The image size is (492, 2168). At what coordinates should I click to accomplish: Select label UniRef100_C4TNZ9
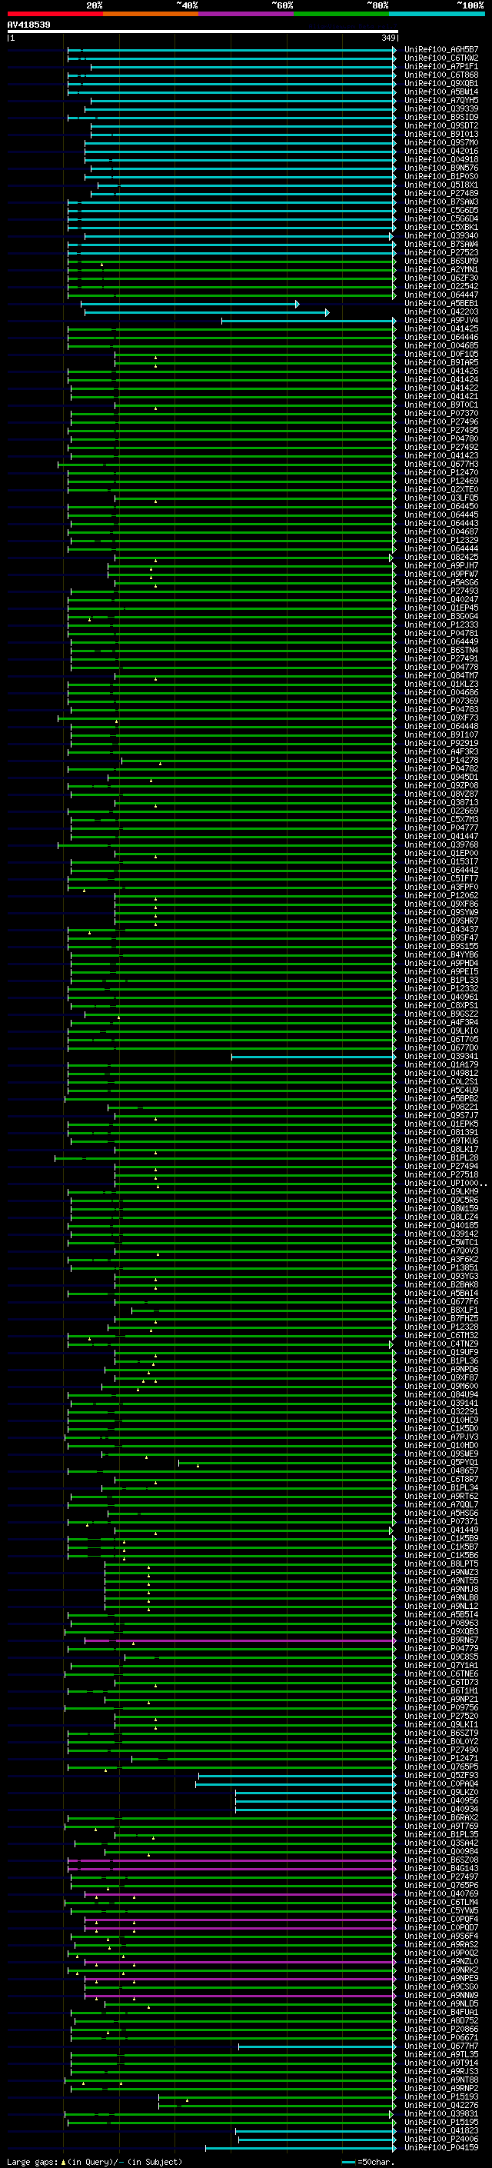coord(440,1344)
